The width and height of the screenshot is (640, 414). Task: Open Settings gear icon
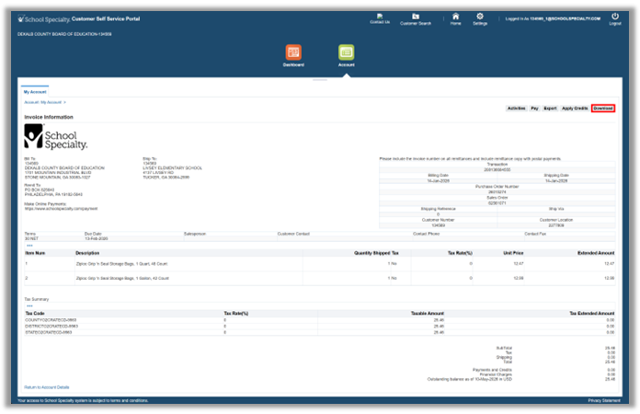pos(480,18)
